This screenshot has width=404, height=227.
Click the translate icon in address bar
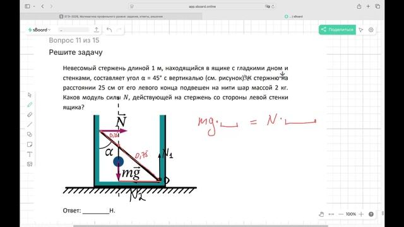tap(267, 6)
